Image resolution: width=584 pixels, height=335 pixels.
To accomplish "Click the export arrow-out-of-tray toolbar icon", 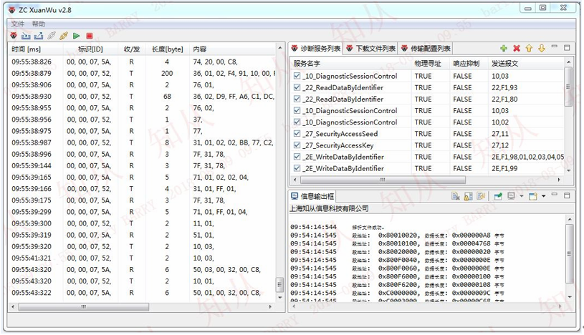I will click(39, 36).
